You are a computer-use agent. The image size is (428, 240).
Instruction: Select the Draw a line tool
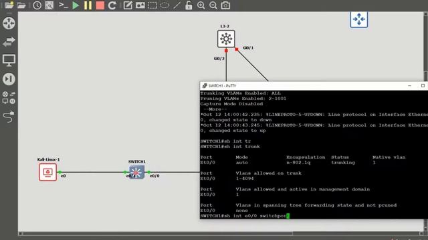coord(177,5)
